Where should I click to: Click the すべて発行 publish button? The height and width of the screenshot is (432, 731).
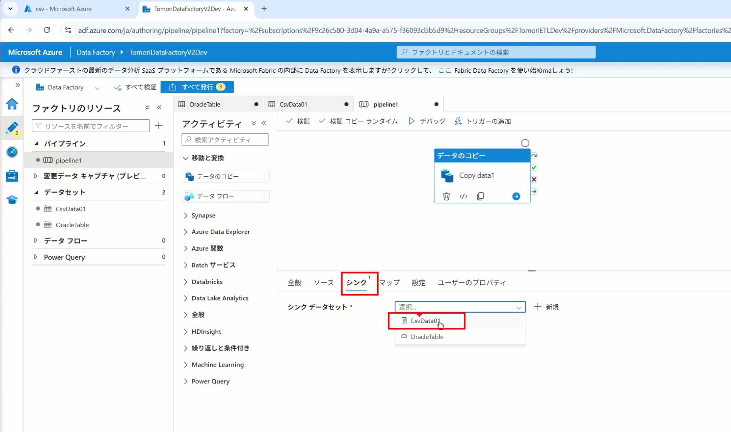tap(197, 87)
